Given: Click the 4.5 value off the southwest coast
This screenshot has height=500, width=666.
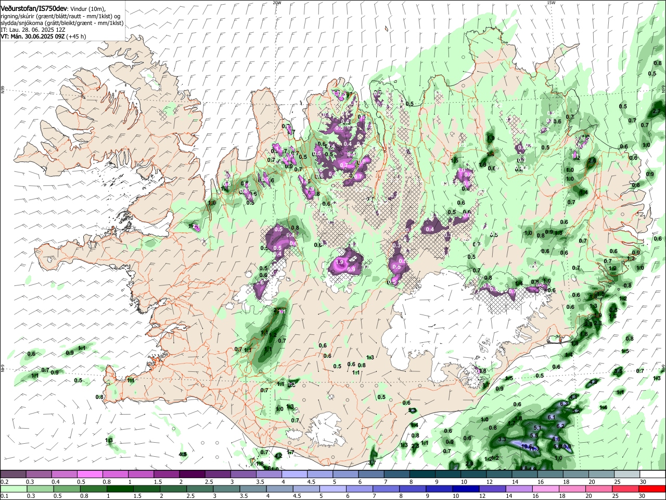Looking at the screenshot, I should [x=183, y=454].
